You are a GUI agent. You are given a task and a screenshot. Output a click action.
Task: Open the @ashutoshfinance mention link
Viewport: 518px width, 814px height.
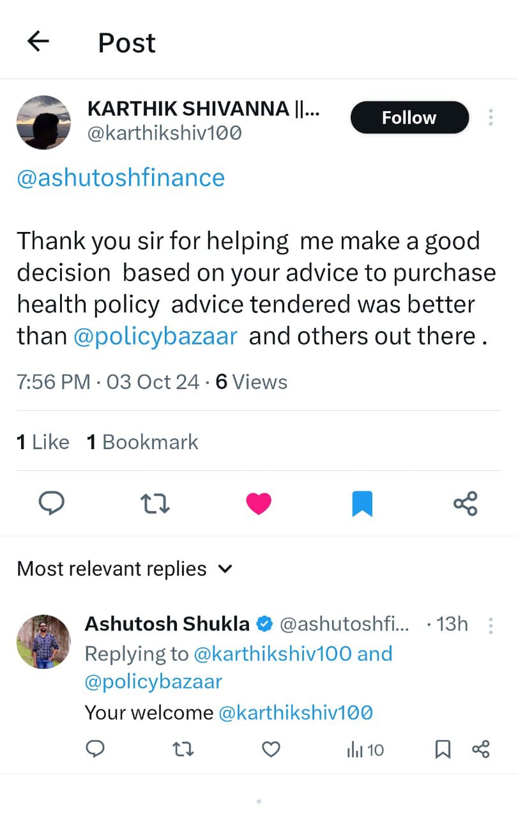[x=121, y=178]
